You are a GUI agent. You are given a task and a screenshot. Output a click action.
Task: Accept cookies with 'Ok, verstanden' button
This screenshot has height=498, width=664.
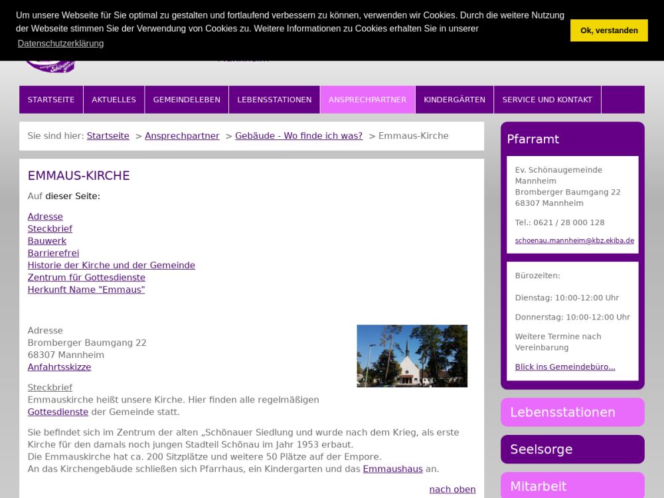point(608,31)
